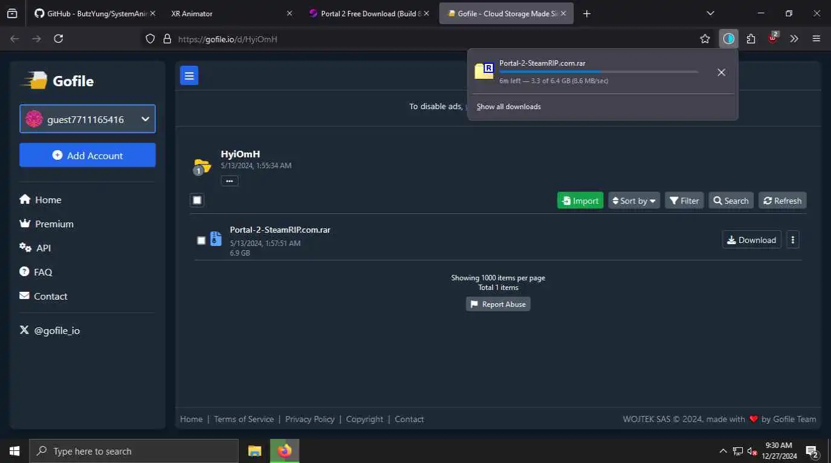This screenshot has width=831, height=463.
Task: Check the Portal-2-SteamRIP.com.rar checkbox
Action: tap(201, 240)
